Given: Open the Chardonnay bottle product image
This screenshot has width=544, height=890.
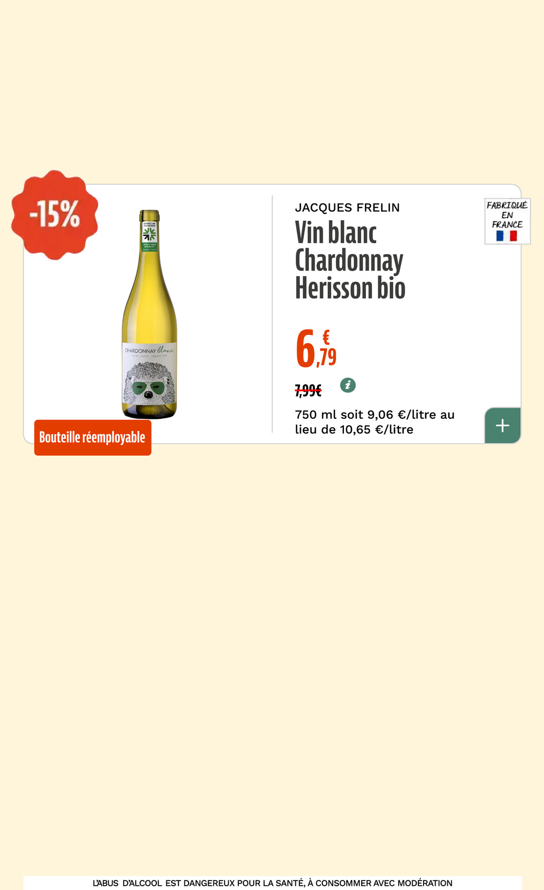Looking at the screenshot, I should 149,314.
